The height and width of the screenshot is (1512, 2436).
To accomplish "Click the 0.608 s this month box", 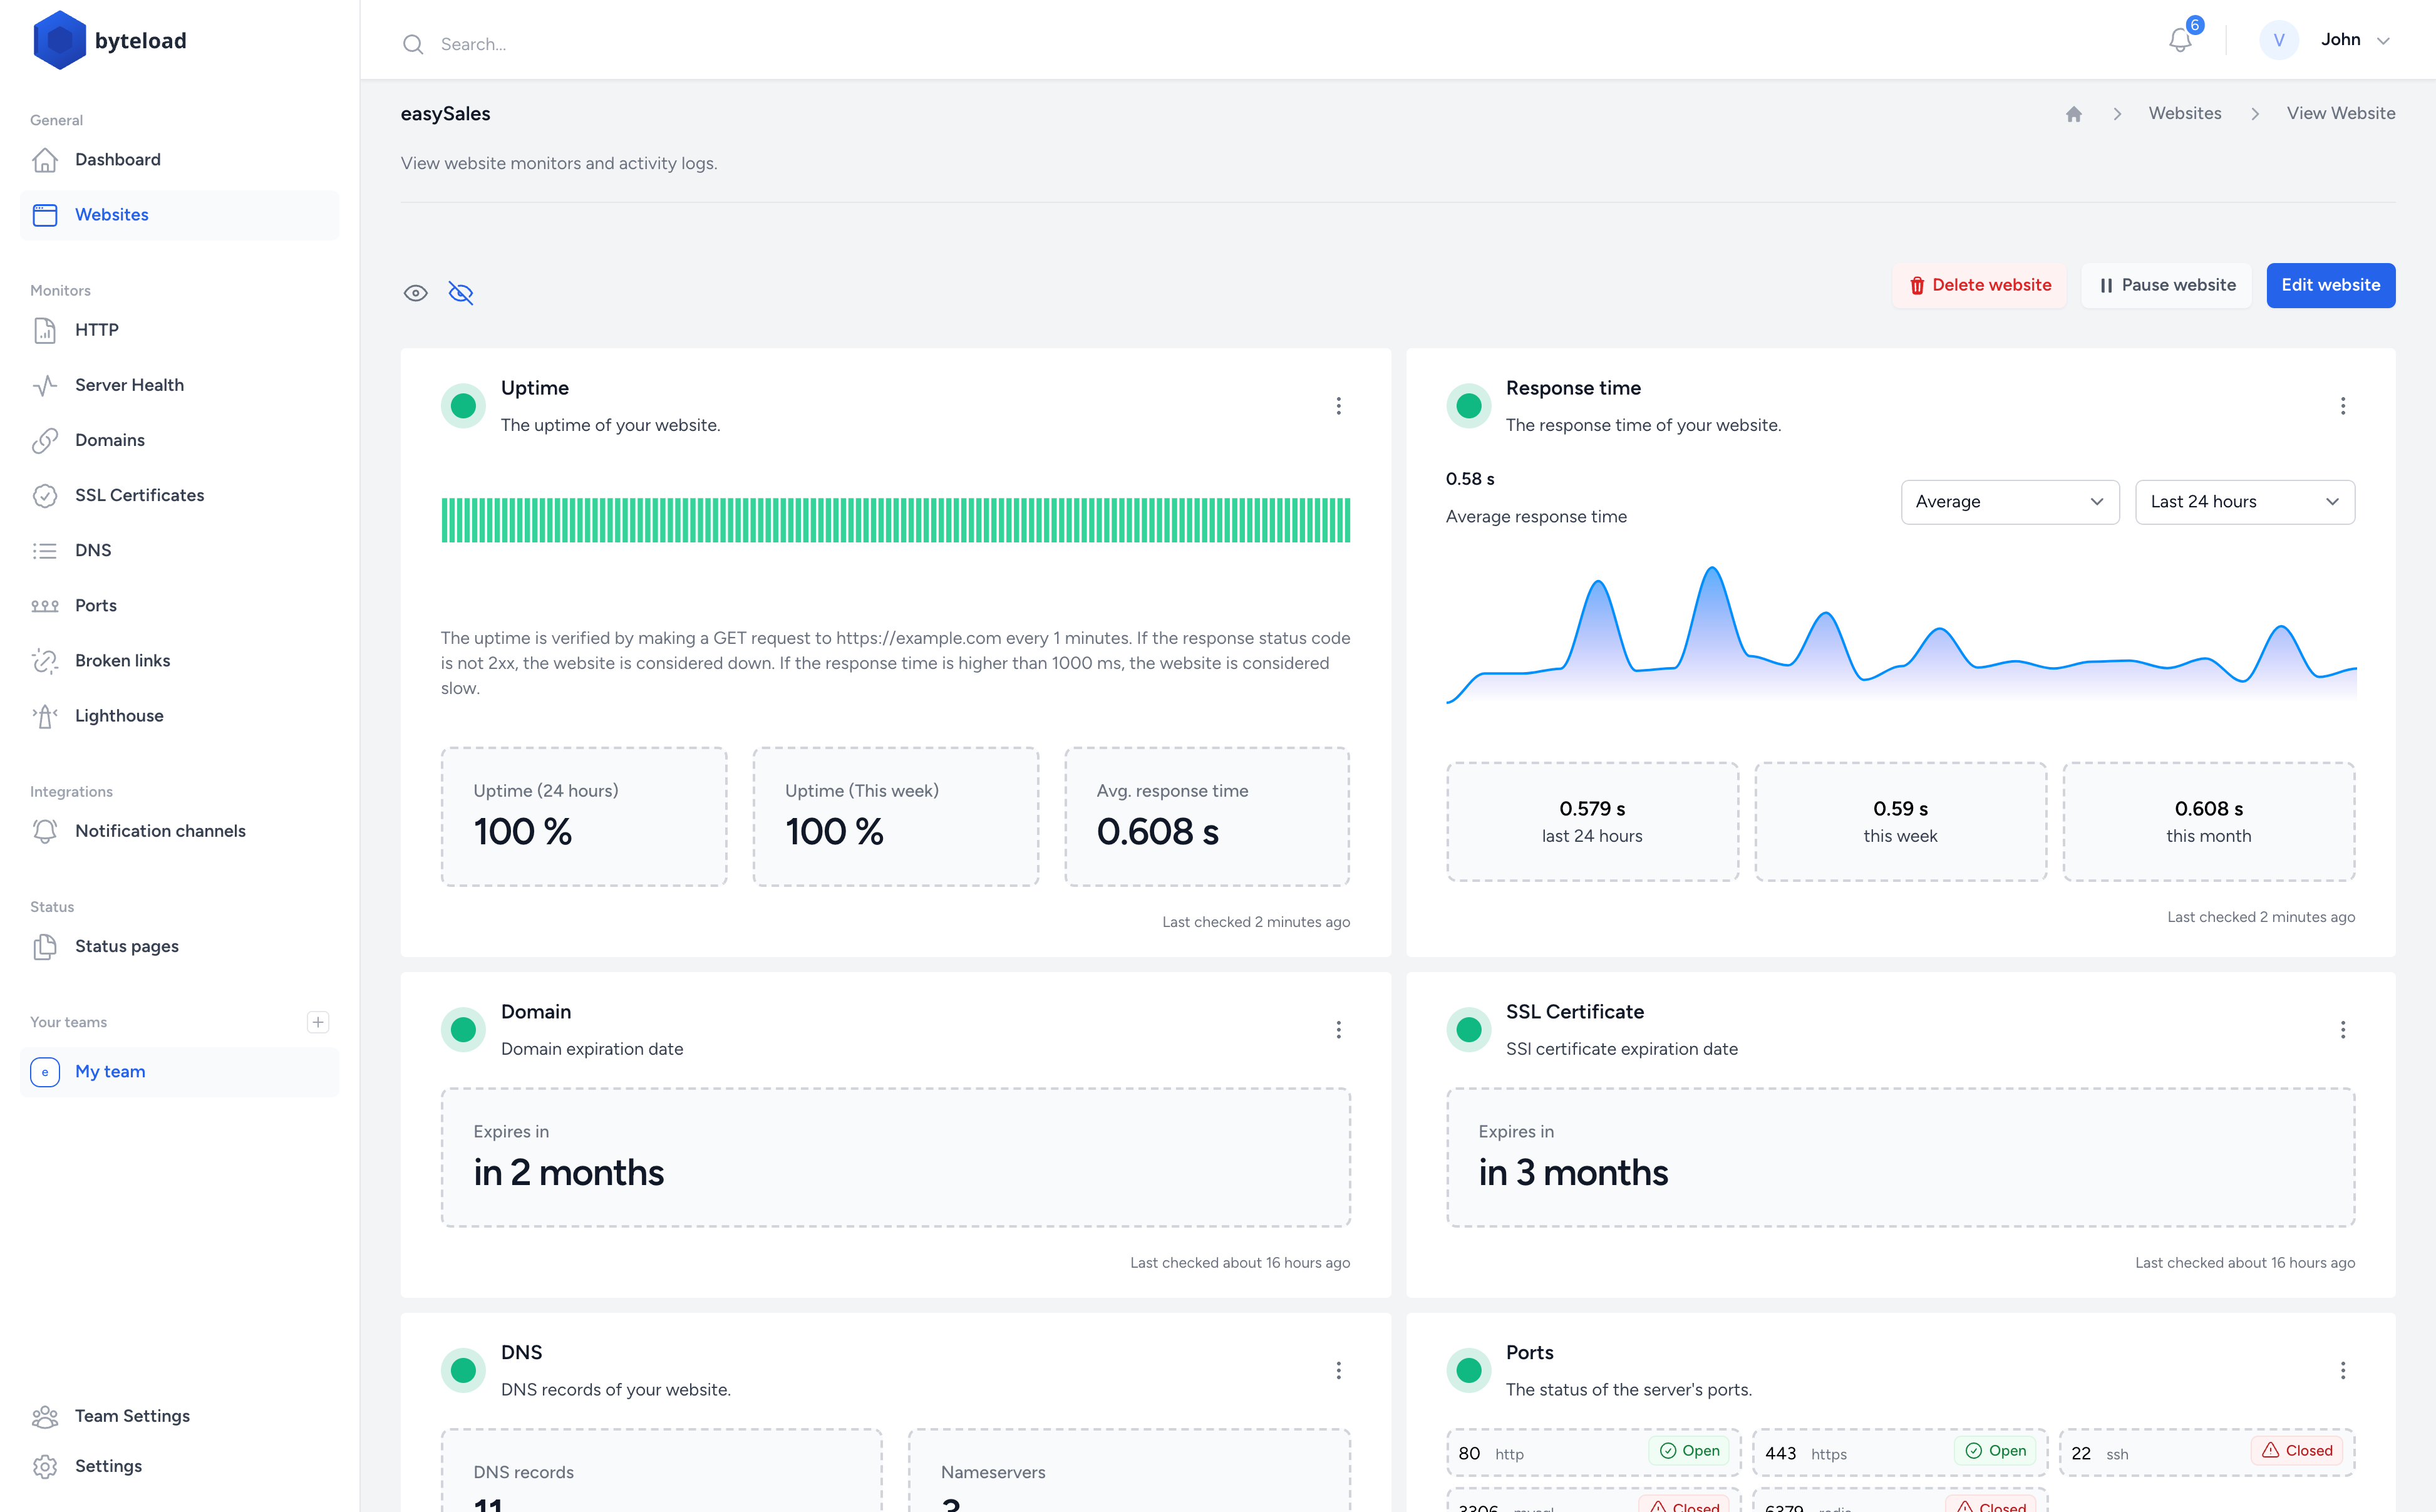I will (2209, 821).
